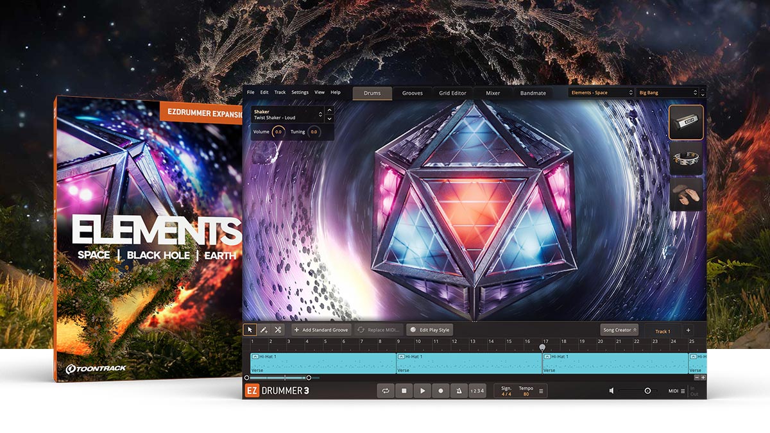Image resolution: width=770 pixels, height=433 pixels.
Task: Open the Help menu
Action: pyautogui.click(x=336, y=92)
